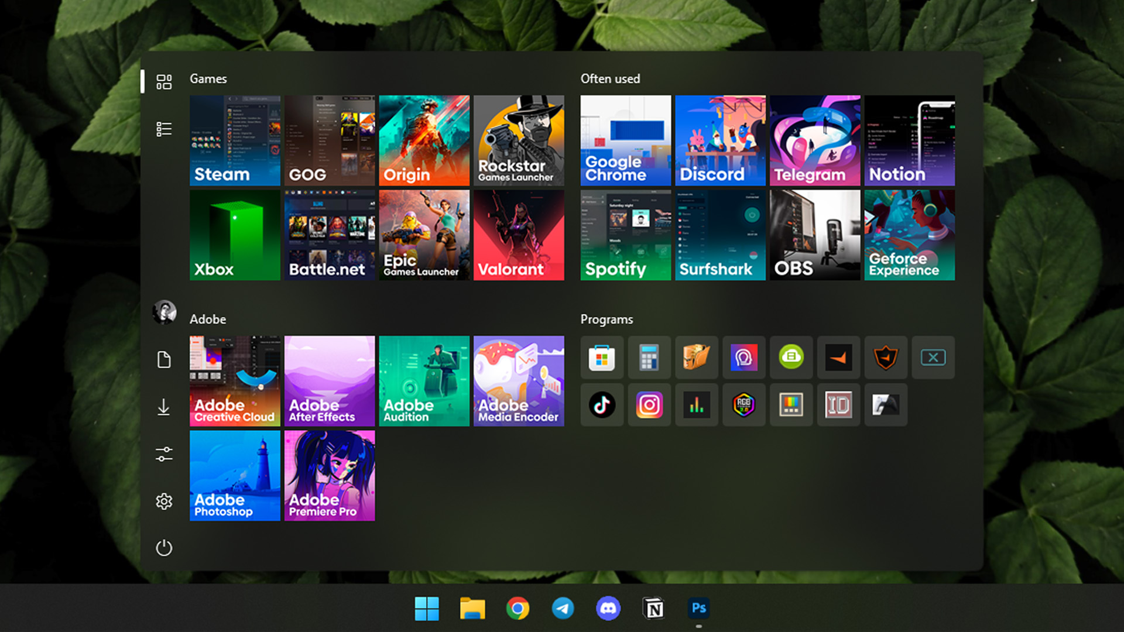This screenshot has width=1124, height=632.
Task: Open the WinRAR archive icon
Action: coord(696,358)
